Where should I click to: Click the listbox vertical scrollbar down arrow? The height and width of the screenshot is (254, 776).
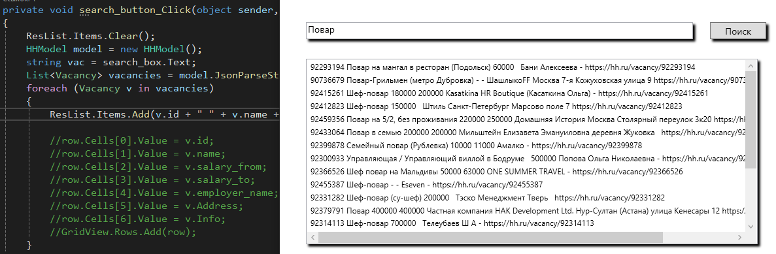751,226
